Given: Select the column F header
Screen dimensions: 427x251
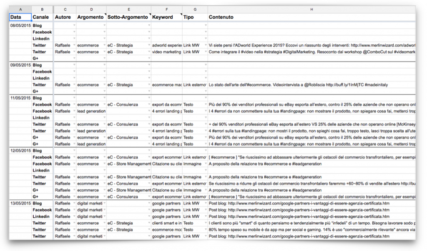Looking at the screenshot, I should click(166, 9).
